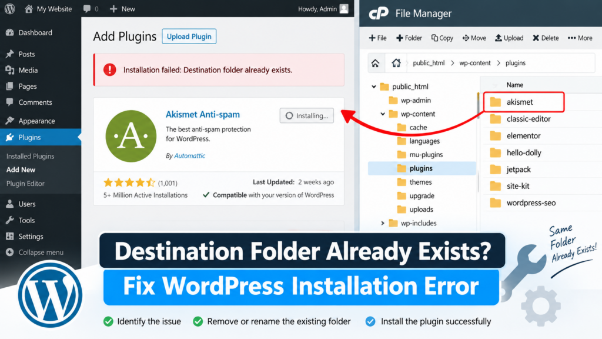This screenshot has width=602, height=339.
Task: Open the WordPress logo menu in admin bar
Action: coord(9,8)
